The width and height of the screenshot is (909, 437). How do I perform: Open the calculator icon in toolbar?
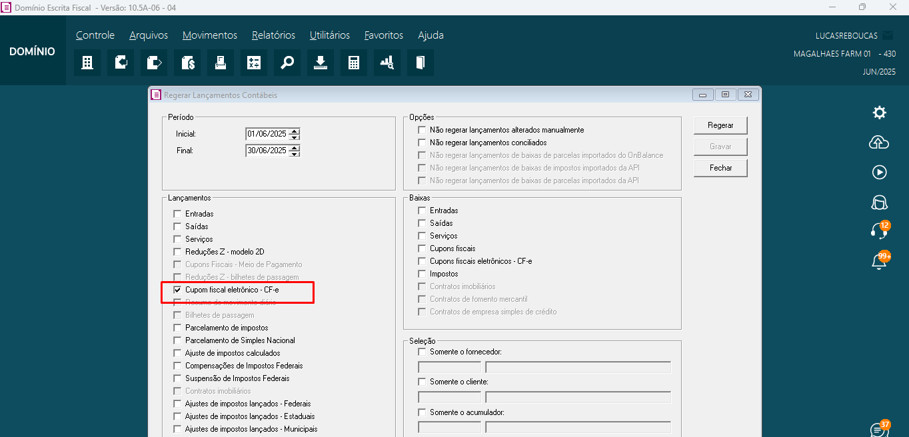[x=354, y=63]
